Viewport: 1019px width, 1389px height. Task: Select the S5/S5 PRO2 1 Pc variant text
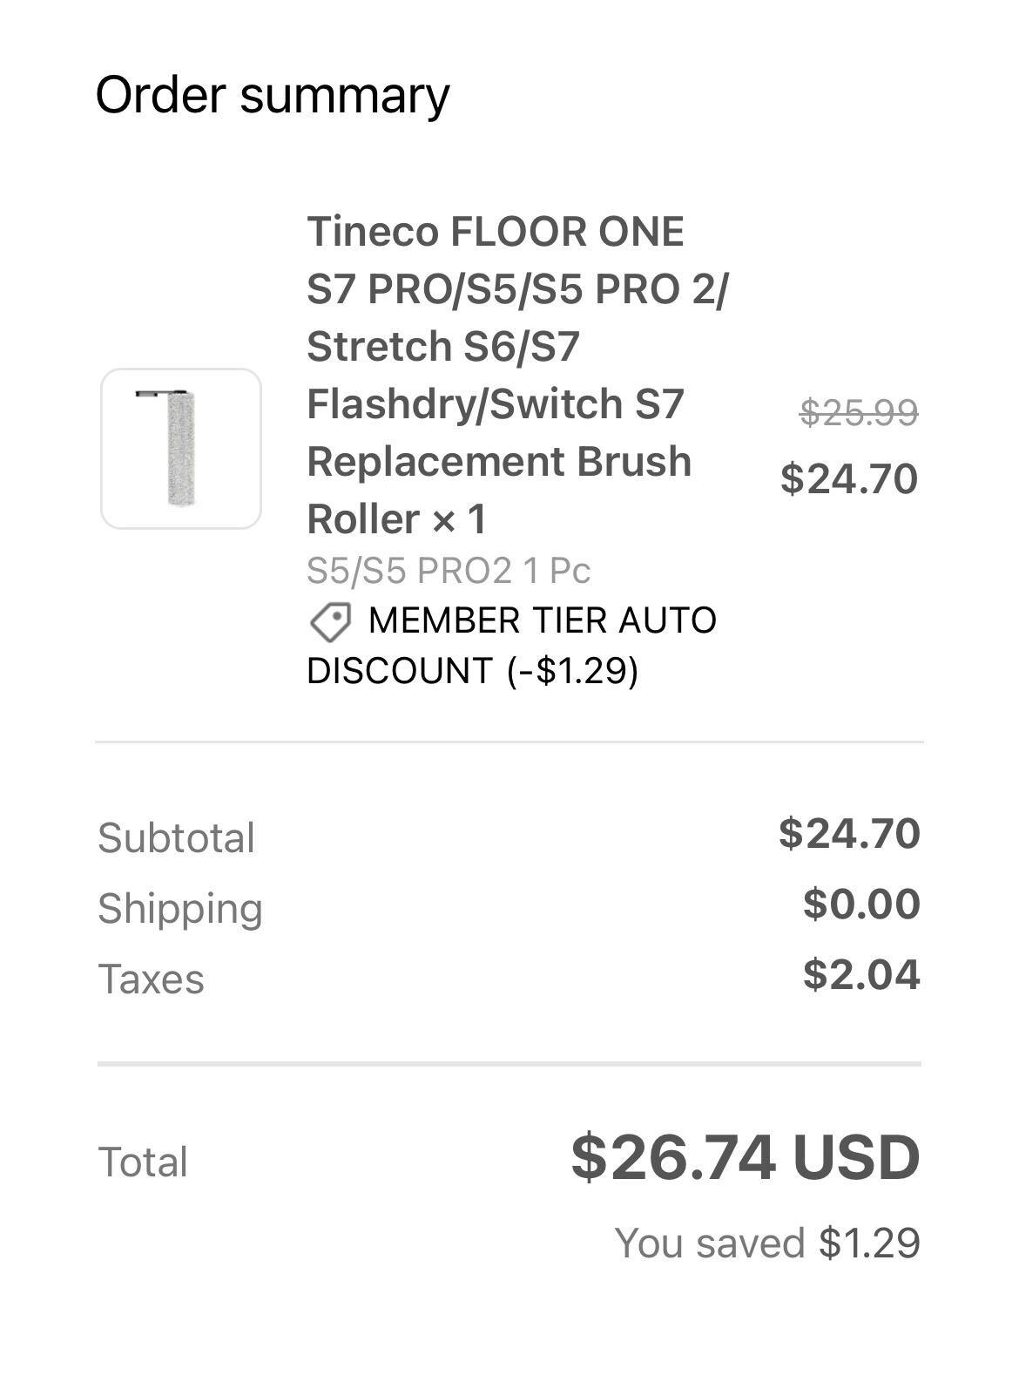(x=449, y=571)
